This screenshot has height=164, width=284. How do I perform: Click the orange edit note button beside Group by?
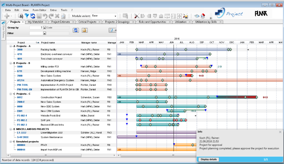(85, 30)
